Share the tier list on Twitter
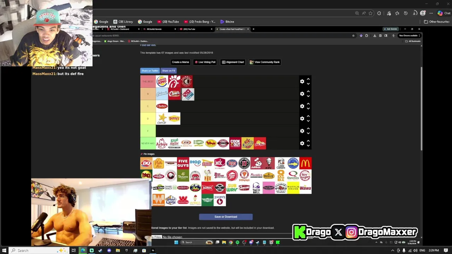This screenshot has width=452, height=254. [150, 71]
